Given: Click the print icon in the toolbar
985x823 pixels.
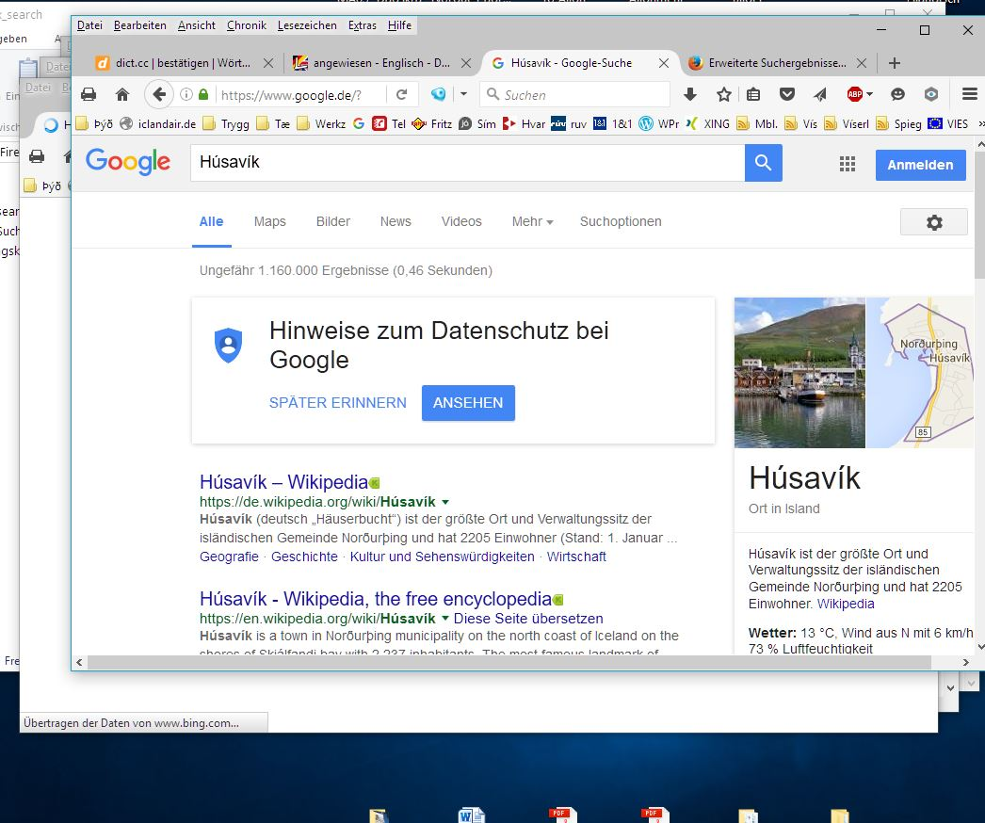Looking at the screenshot, I should pos(89,94).
